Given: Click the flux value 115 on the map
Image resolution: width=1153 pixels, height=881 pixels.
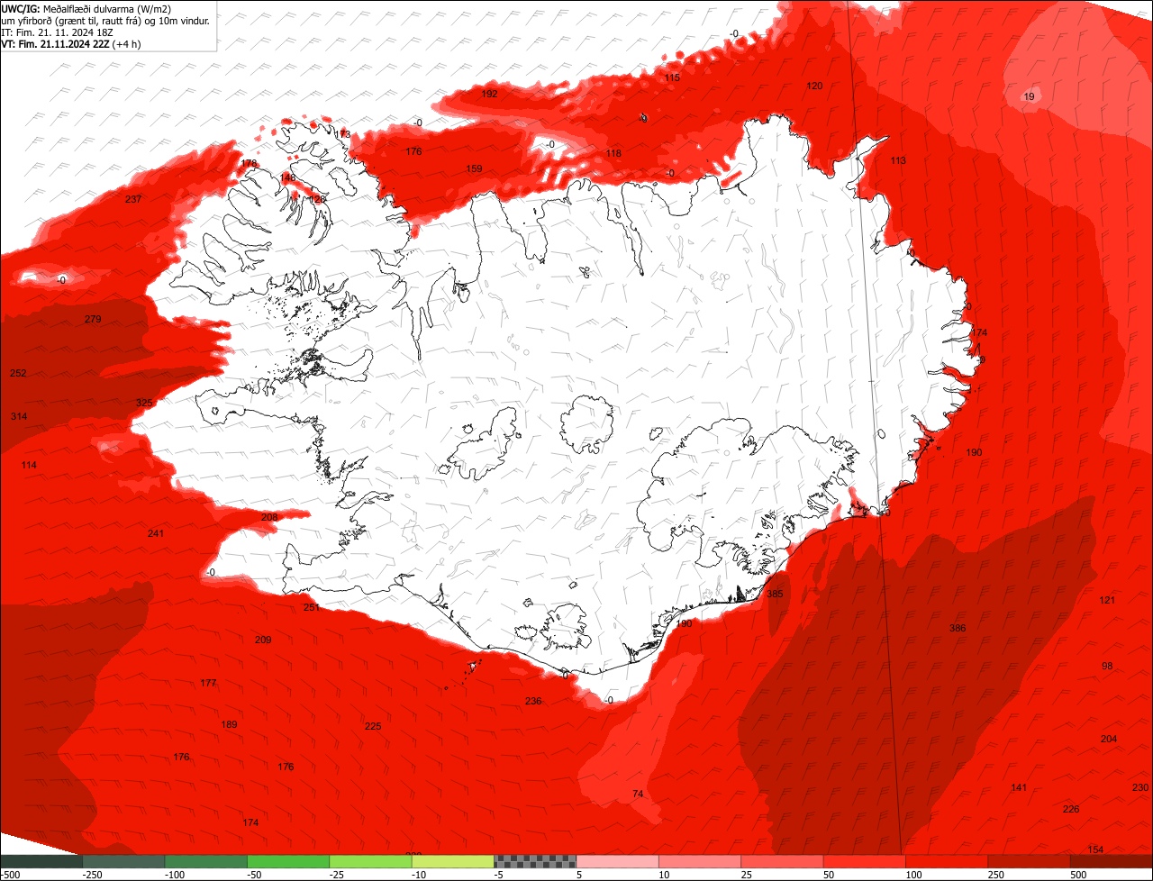Looking at the screenshot, I should pos(672,77).
